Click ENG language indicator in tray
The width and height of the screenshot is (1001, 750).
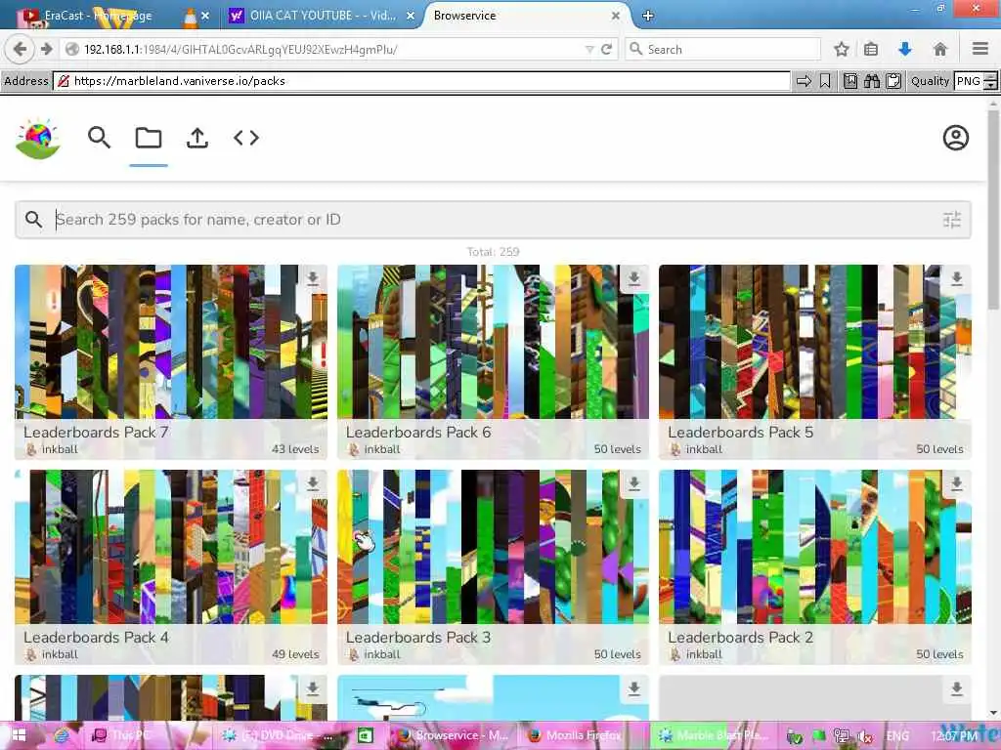tap(897, 736)
